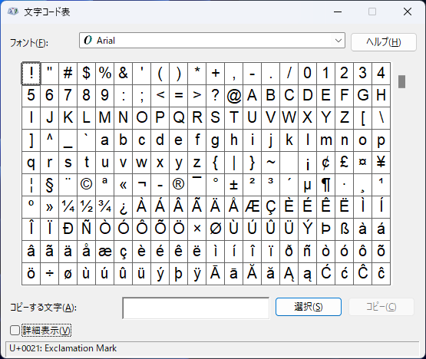Select the Ą capital ogonek character

[x=289, y=274]
